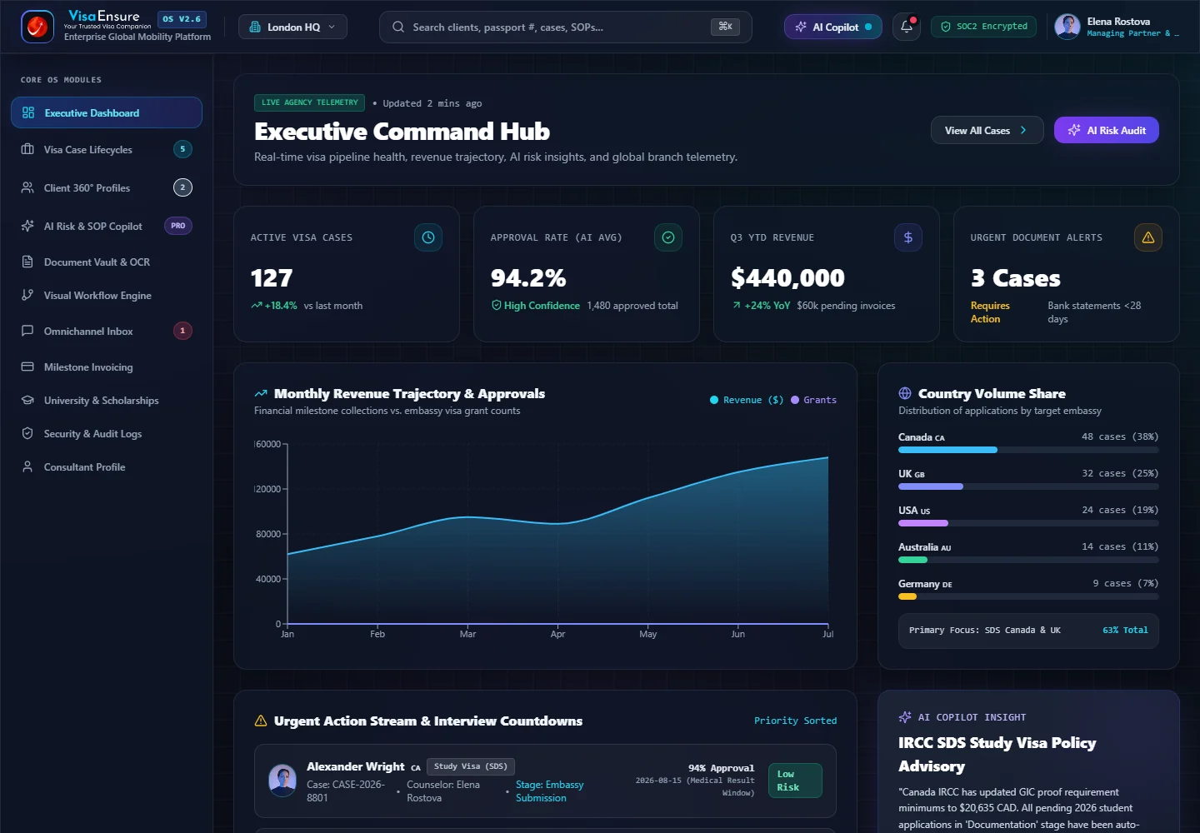Click the sparkle icon in AI Copilot Insight
Viewport: 1200px width, 833px height.
click(905, 717)
